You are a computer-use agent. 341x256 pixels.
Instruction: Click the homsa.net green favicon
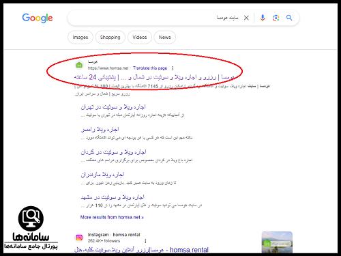(x=79, y=65)
